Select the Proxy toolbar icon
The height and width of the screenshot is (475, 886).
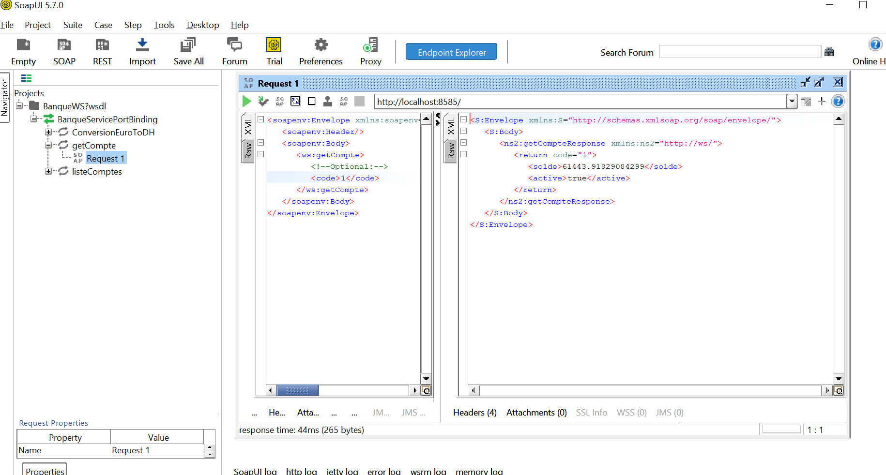click(370, 47)
